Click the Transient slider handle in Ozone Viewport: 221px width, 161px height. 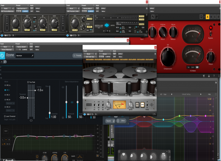coord(66,102)
